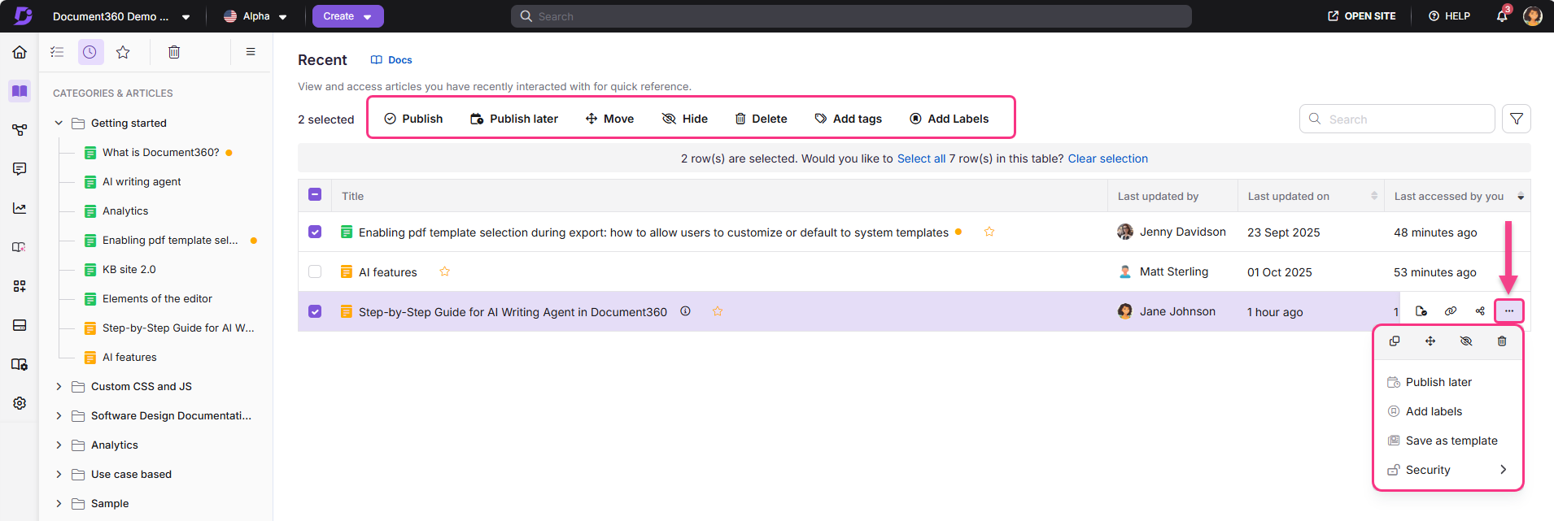Open the Settings gear icon in left rail
1554x521 pixels.
coord(20,403)
